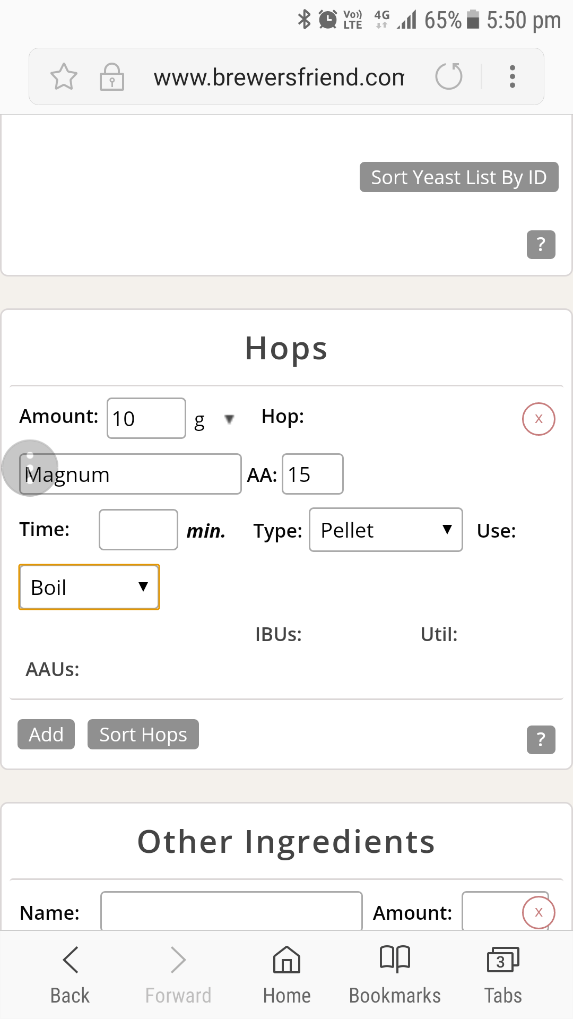Screen dimensions: 573x1019
Task: Reload the page with refresh icon
Action: [x=449, y=76]
